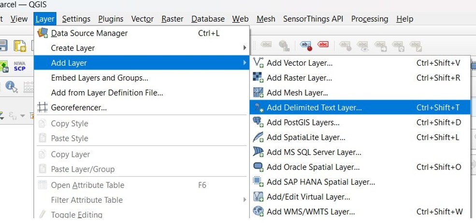The image size is (476, 223).
Task: Click the SpatiaLite feather icon
Action: [x=258, y=137]
